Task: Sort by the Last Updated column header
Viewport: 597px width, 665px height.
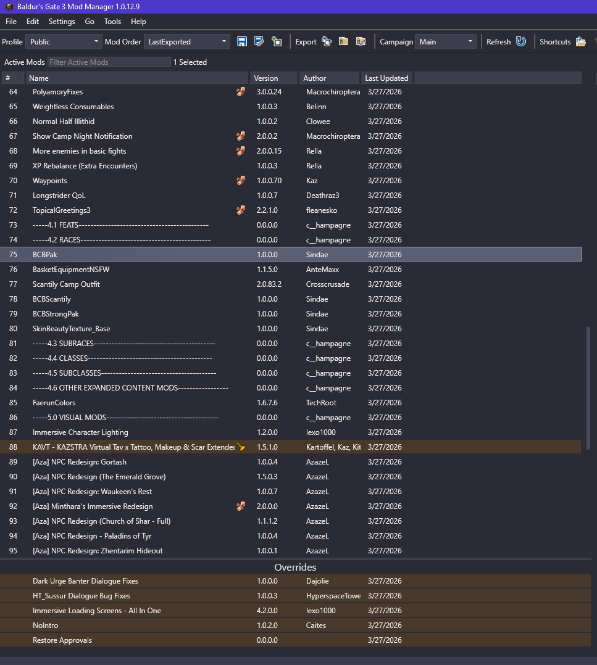Action: click(386, 78)
